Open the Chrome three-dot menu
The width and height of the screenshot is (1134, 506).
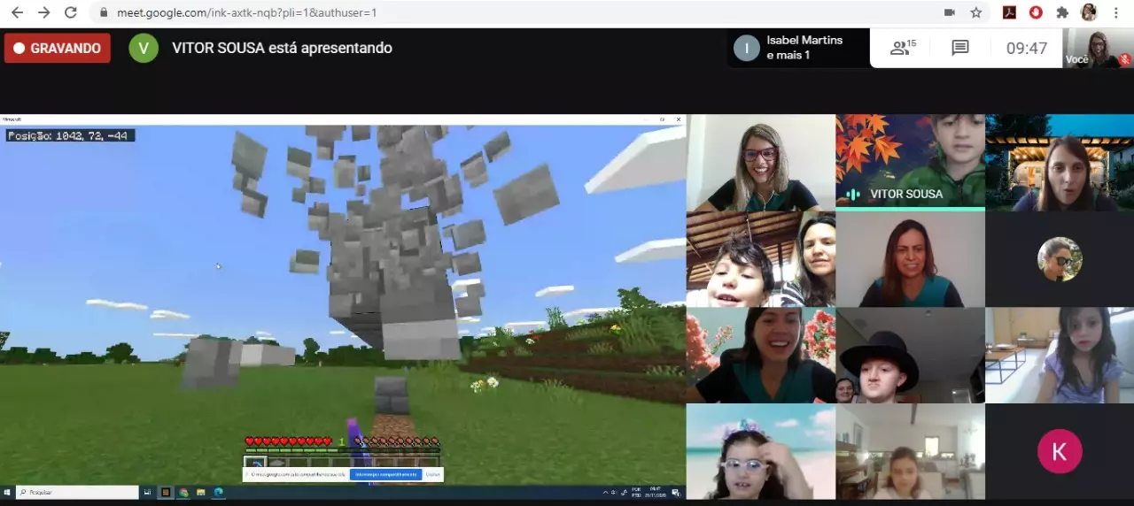1115,12
